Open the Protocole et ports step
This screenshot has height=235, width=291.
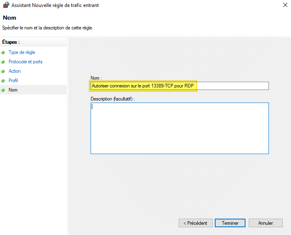tap(25, 62)
